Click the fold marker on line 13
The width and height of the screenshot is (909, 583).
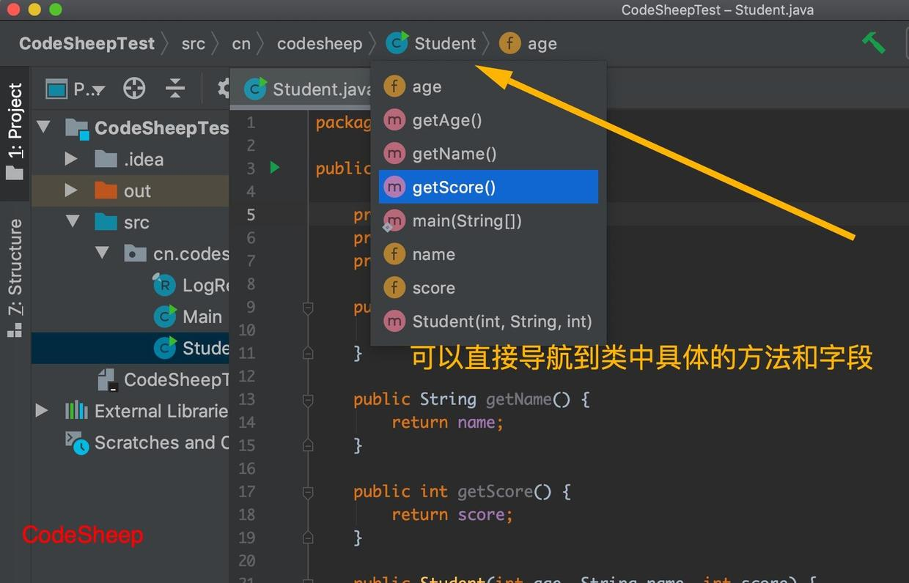[x=308, y=400]
